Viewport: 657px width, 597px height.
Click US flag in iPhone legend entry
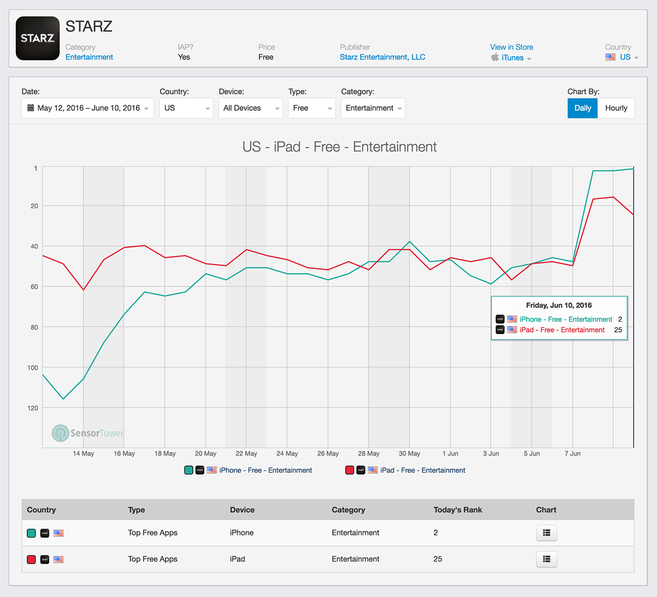[x=212, y=470]
